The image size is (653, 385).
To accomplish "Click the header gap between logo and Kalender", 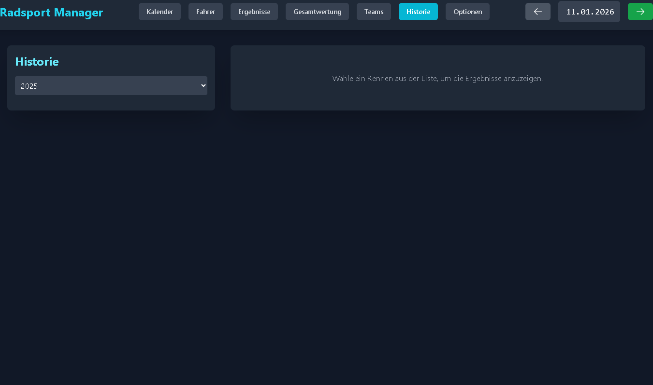I will tap(121, 13).
